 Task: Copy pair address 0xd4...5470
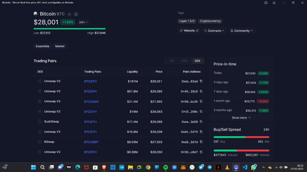click(x=201, y=132)
